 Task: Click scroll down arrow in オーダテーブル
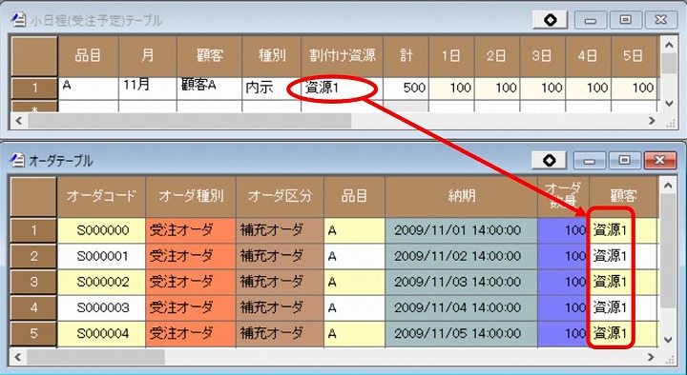(668, 340)
